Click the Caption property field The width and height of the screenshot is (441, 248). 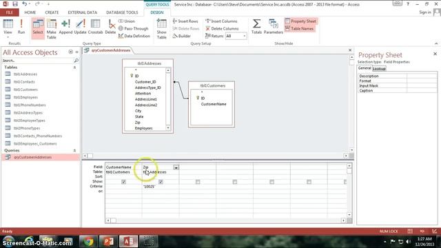pos(422,90)
